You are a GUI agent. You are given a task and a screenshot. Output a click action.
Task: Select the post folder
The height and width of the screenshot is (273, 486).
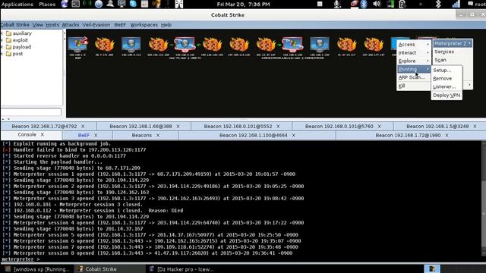pyautogui.click(x=14, y=54)
